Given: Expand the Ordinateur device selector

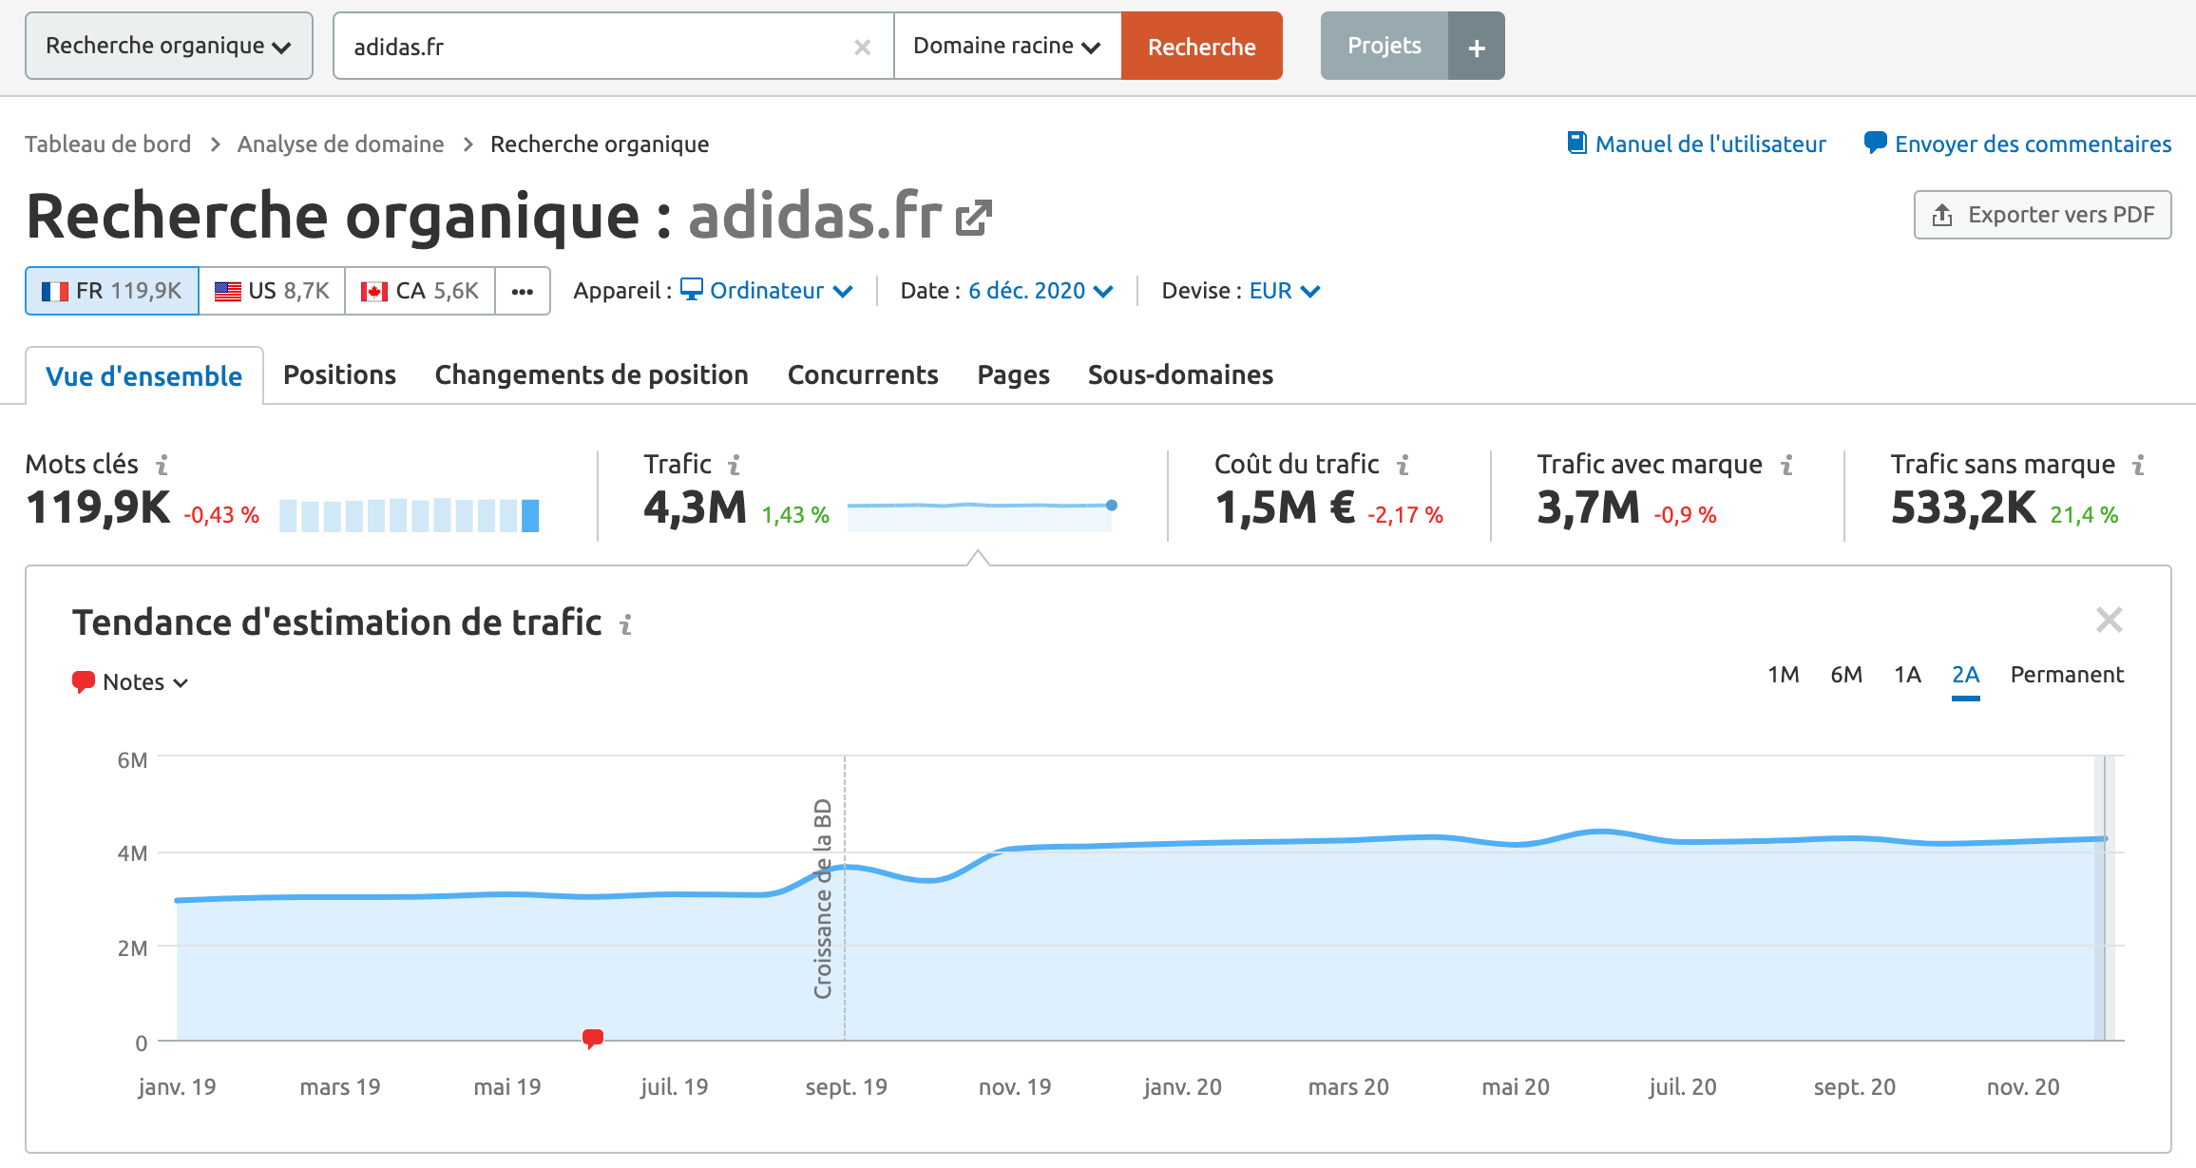Looking at the screenshot, I should tap(768, 291).
